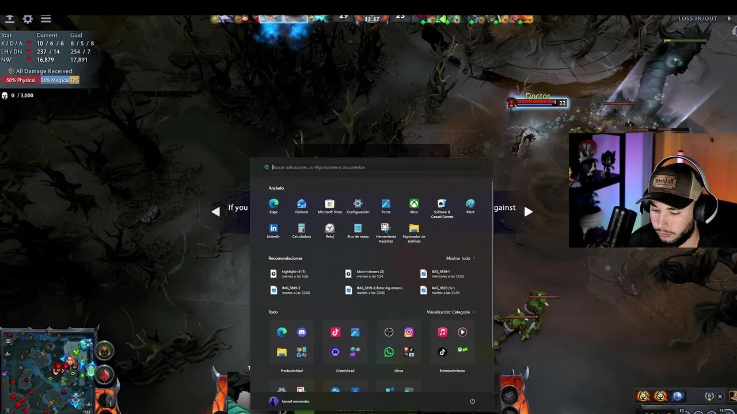Image resolution: width=737 pixels, height=414 pixels.
Task: Click Mostrar todo recommendations link
Action: [x=461, y=258]
